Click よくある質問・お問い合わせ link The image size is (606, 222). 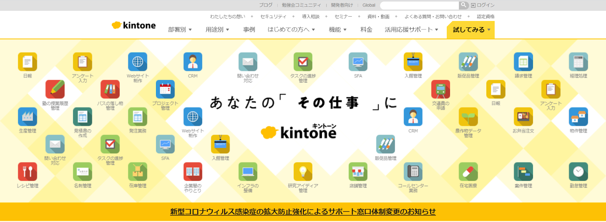tap(433, 17)
